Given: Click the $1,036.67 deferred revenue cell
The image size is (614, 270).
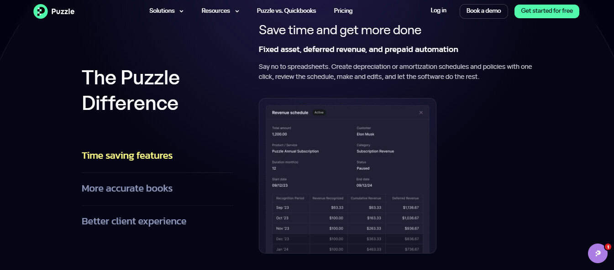Looking at the screenshot, I should point(410,218).
